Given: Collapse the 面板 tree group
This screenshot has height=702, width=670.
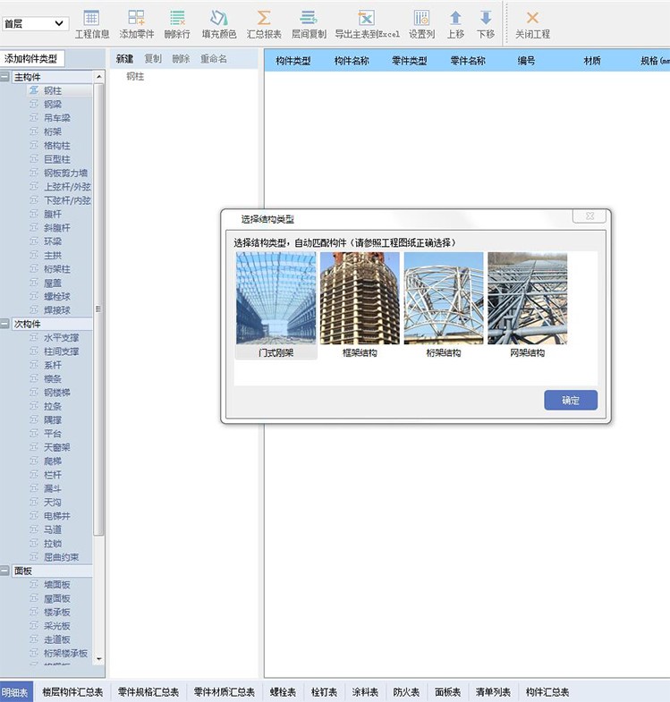Looking at the screenshot, I should [x=5, y=571].
